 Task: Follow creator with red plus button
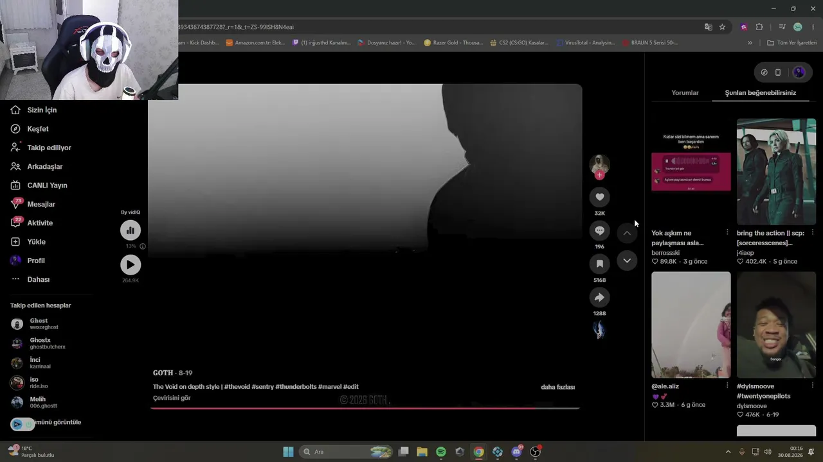point(600,175)
